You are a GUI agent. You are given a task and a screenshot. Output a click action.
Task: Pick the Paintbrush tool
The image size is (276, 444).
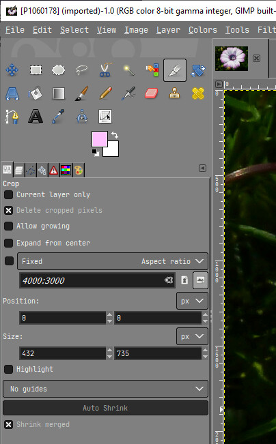(x=82, y=93)
